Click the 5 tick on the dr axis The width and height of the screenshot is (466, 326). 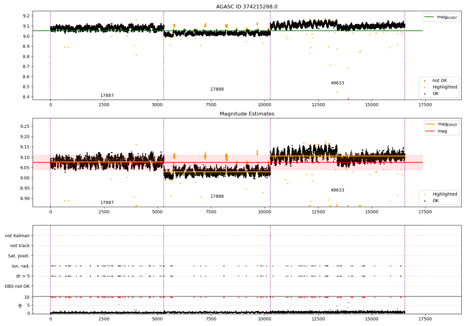pos(29,305)
